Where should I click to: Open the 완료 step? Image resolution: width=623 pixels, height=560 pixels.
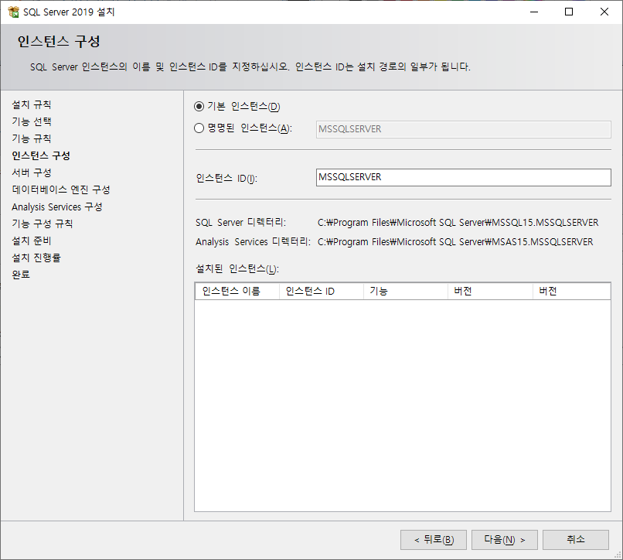(21, 275)
